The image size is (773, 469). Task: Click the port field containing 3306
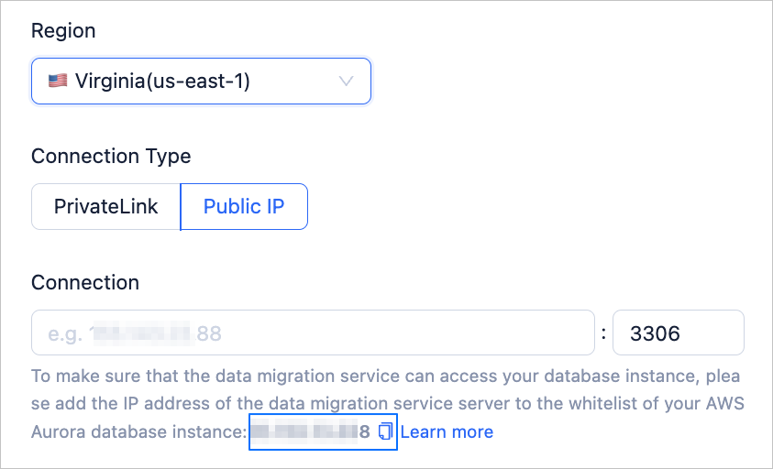coord(678,333)
